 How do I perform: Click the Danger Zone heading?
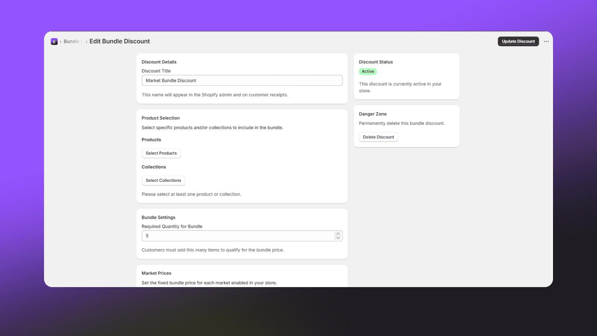[x=373, y=114]
